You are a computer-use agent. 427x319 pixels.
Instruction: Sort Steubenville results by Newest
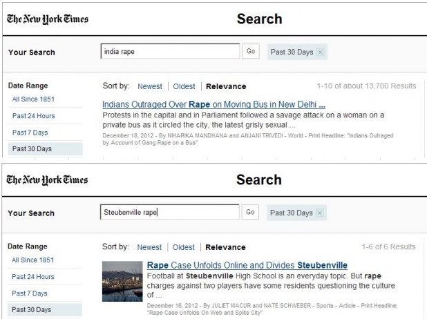tap(149, 247)
